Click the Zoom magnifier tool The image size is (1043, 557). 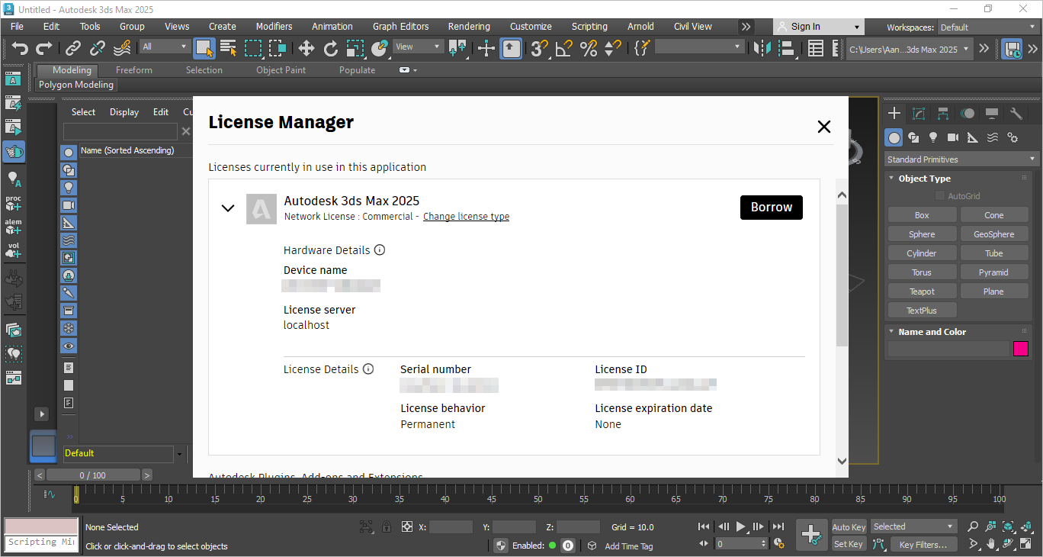[x=973, y=526]
